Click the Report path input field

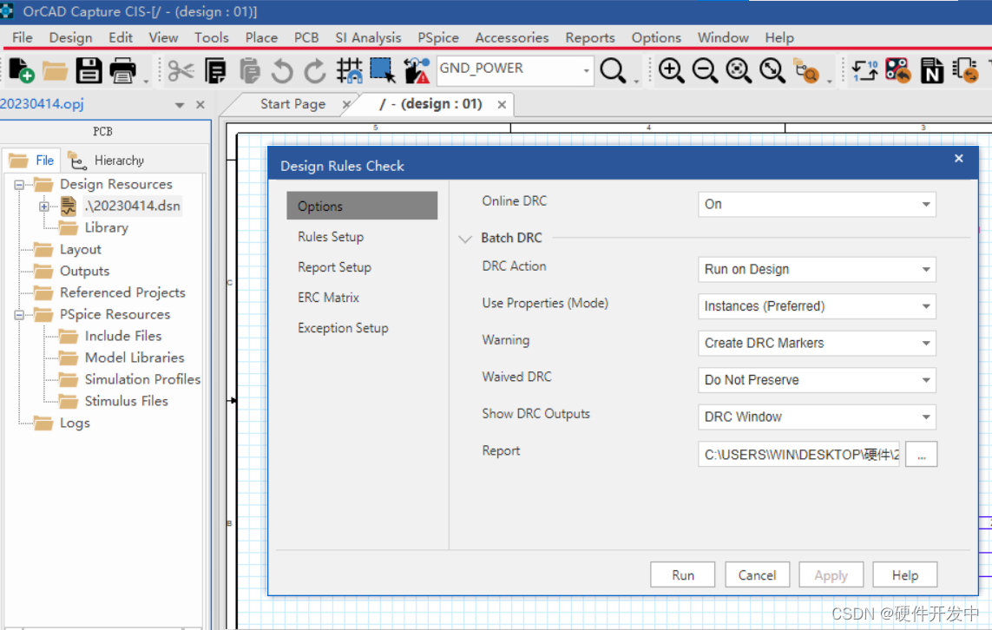point(798,454)
